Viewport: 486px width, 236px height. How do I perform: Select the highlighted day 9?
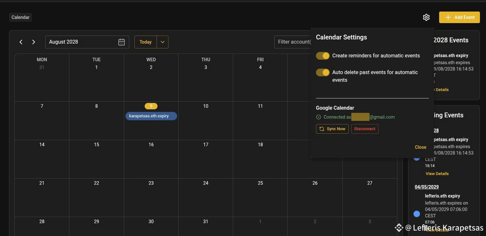pyautogui.click(x=151, y=106)
